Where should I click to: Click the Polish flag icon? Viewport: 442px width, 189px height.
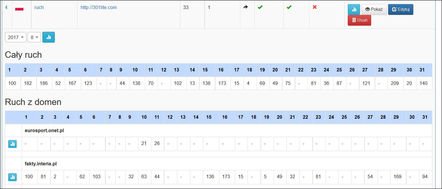(x=19, y=9)
